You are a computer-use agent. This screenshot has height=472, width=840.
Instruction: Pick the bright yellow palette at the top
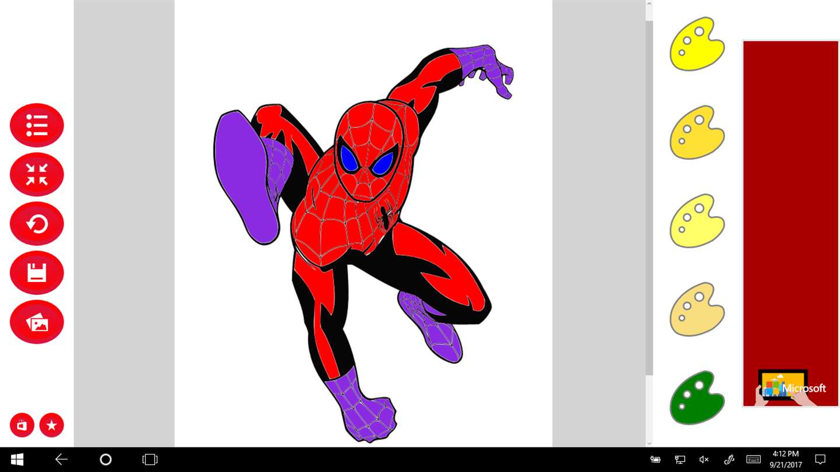697,44
